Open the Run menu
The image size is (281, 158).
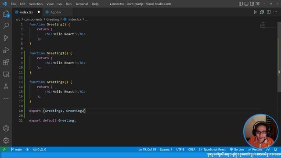pyautogui.click(x=68, y=4)
